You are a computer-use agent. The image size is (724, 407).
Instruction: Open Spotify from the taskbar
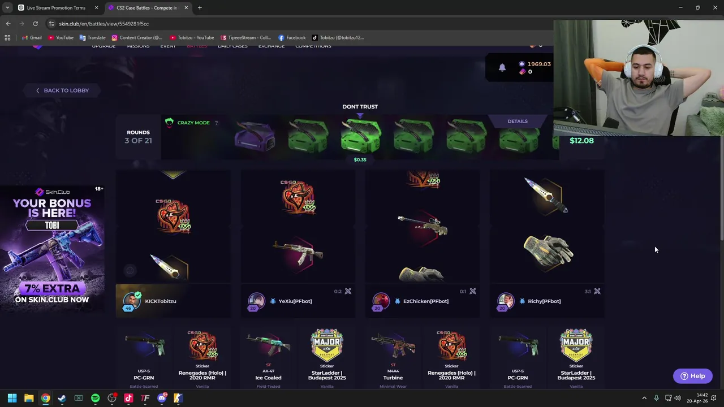tap(95, 399)
